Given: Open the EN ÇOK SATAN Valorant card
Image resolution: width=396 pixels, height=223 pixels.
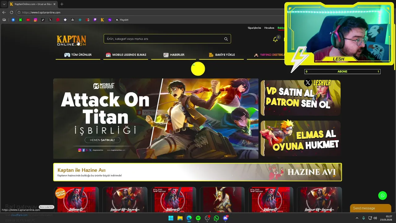Looking at the screenshot, I should [x=76, y=199].
